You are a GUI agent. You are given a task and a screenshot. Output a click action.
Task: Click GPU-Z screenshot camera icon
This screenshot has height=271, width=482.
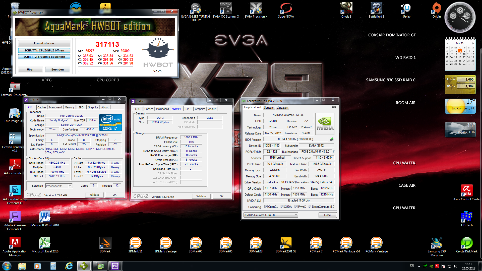tap(334, 107)
